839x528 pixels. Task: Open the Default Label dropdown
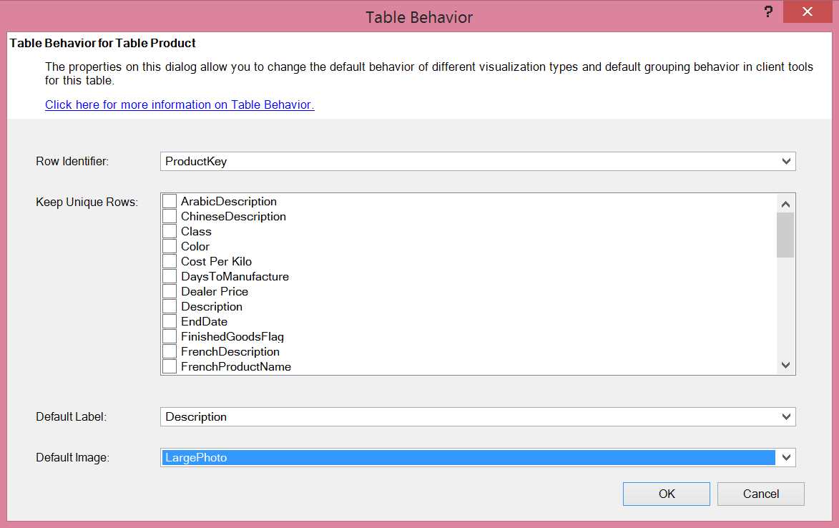[787, 416]
